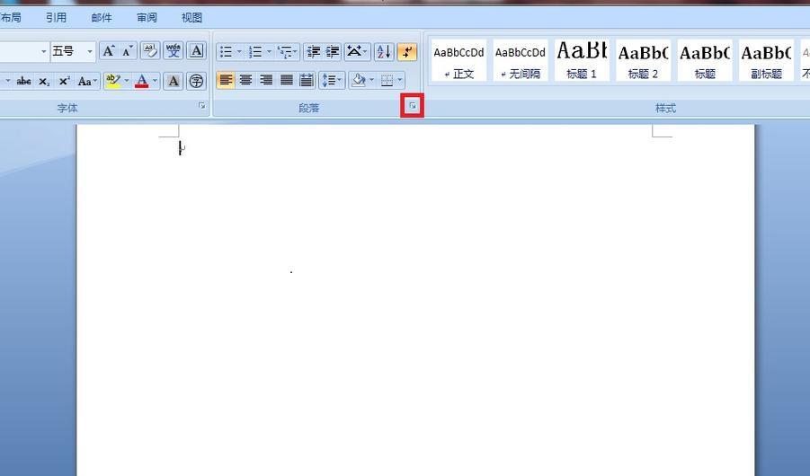Open borders dropdown arrow

[400, 80]
